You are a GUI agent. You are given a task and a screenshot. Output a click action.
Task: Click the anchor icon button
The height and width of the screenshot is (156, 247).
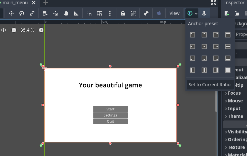[204, 13]
